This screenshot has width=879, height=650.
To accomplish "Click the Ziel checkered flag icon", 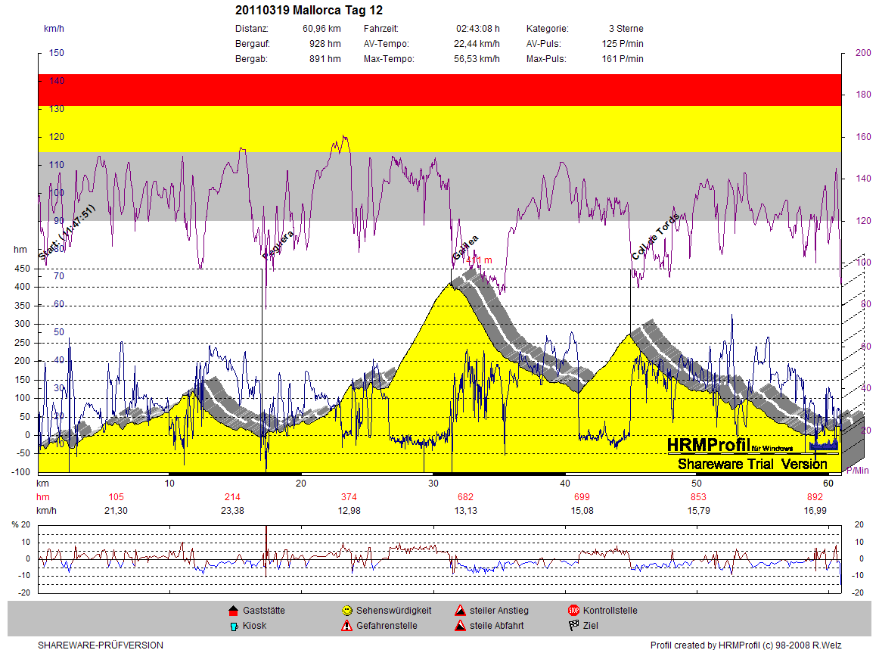I will point(573,626).
